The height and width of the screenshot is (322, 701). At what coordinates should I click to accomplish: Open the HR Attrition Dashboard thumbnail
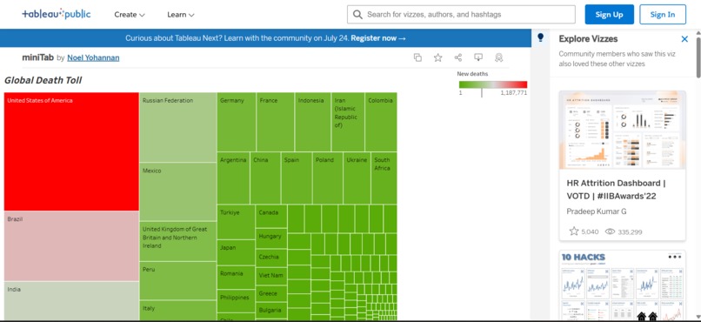tap(622, 130)
